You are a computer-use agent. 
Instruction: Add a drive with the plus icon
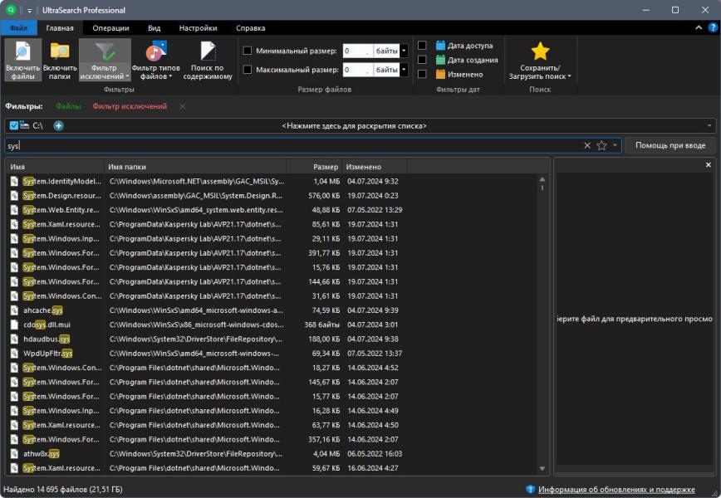(x=58, y=125)
